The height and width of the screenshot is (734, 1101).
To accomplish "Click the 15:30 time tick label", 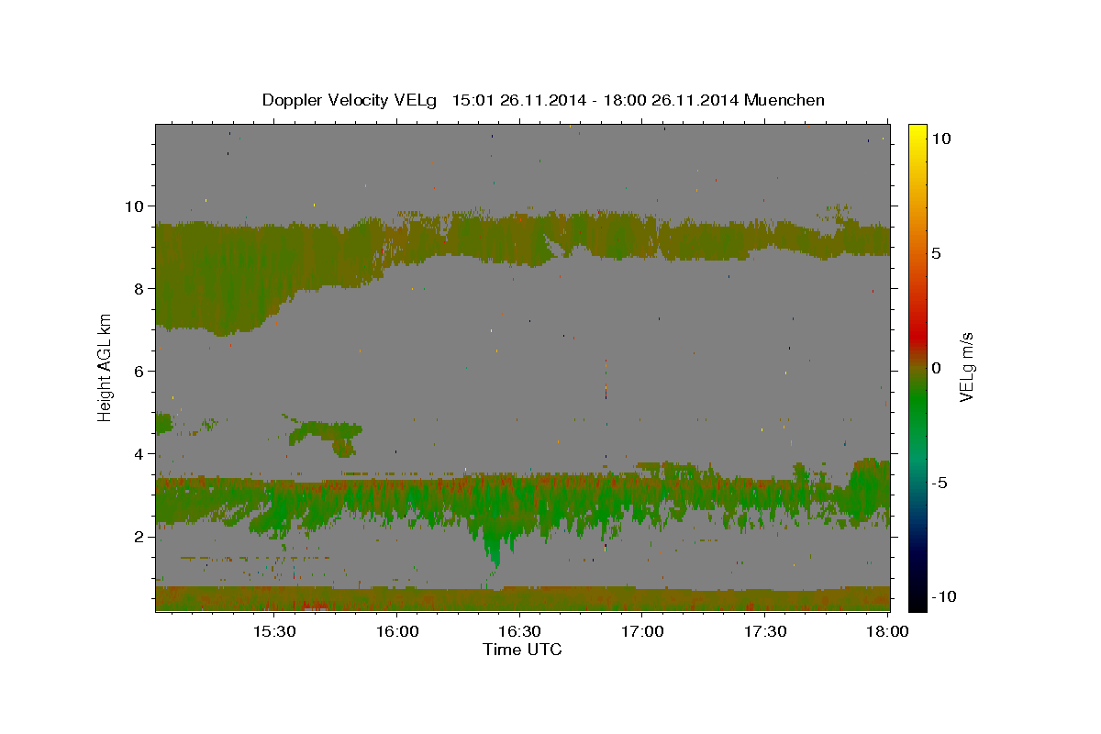I will (273, 631).
